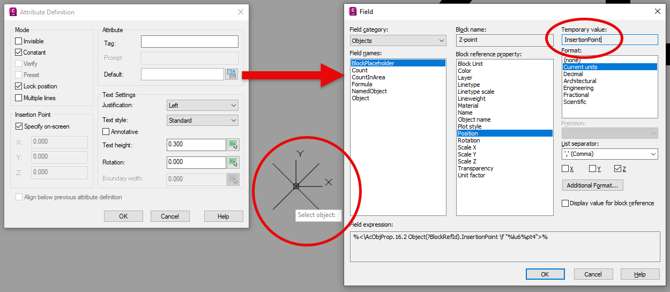The height and width of the screenshot is (292, 670).
Task: Select Plot style property
Action: pyautogui.click(x=470, y=126)
